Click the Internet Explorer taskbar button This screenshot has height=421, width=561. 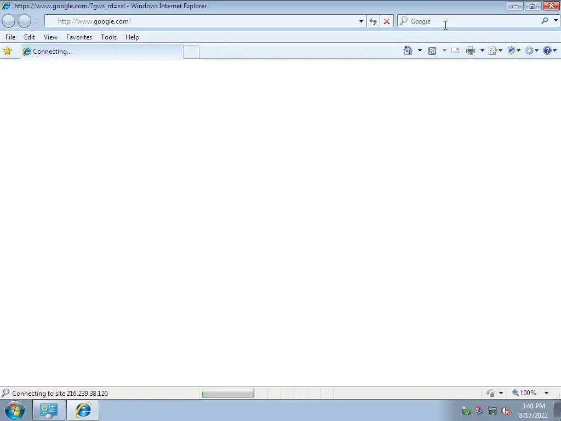tap(83, 410)
